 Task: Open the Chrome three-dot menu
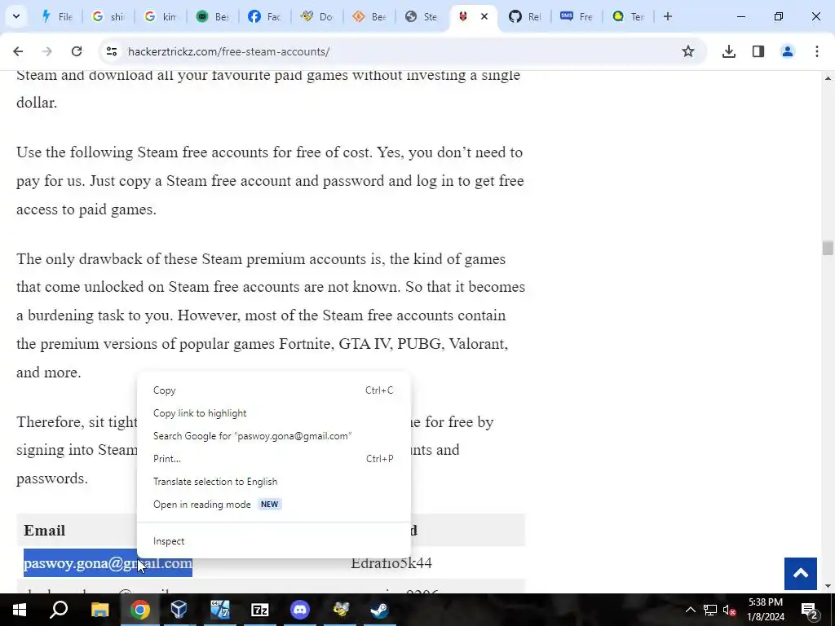(x=817, y=51)
